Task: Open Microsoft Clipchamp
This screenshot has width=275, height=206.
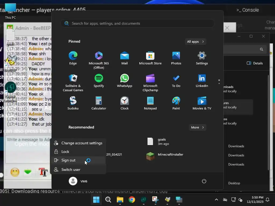Action: (x=150, y=83)
